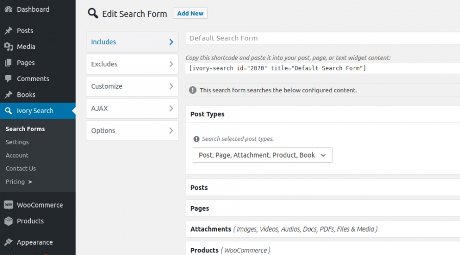
Task: Click the Options tab chevron arrow
Action: (x=171, y=131)
